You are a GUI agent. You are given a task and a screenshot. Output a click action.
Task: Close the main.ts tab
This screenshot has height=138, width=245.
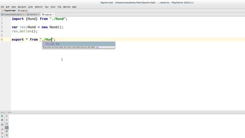pyautogui.click(x=53, y=15)
